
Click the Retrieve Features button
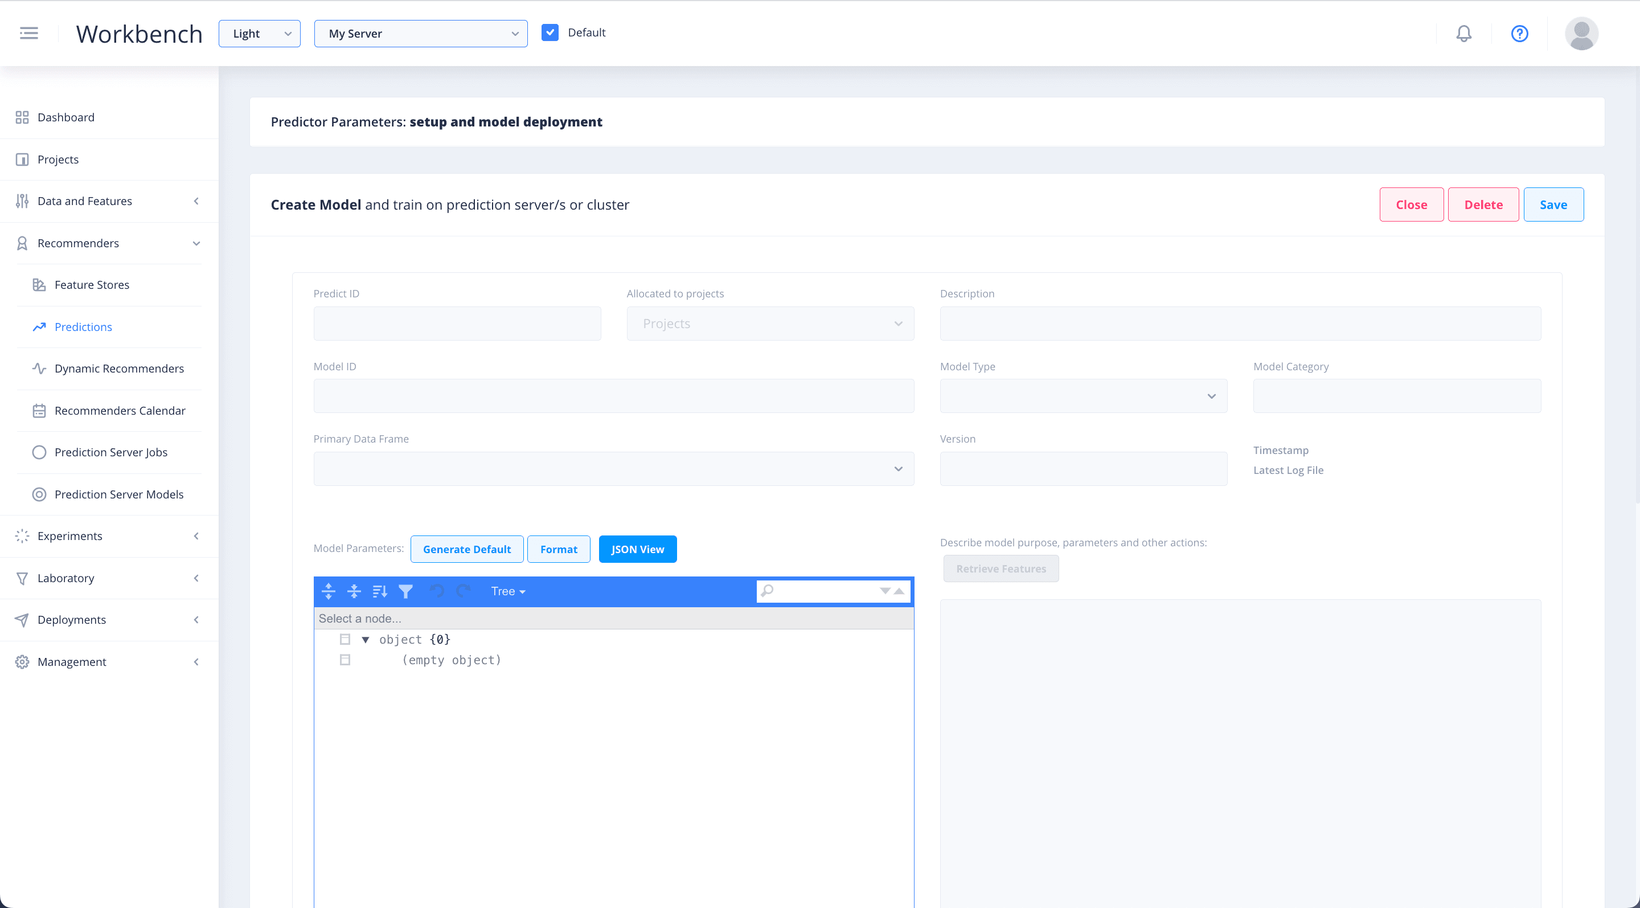(1001, 568)
